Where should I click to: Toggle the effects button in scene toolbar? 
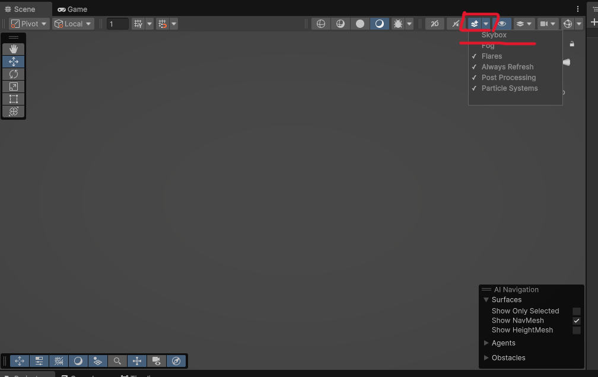(x=475, y=24)
